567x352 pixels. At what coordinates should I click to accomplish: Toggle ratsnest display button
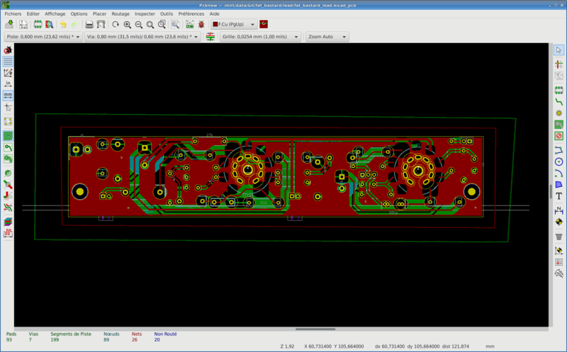pos(8,121)
